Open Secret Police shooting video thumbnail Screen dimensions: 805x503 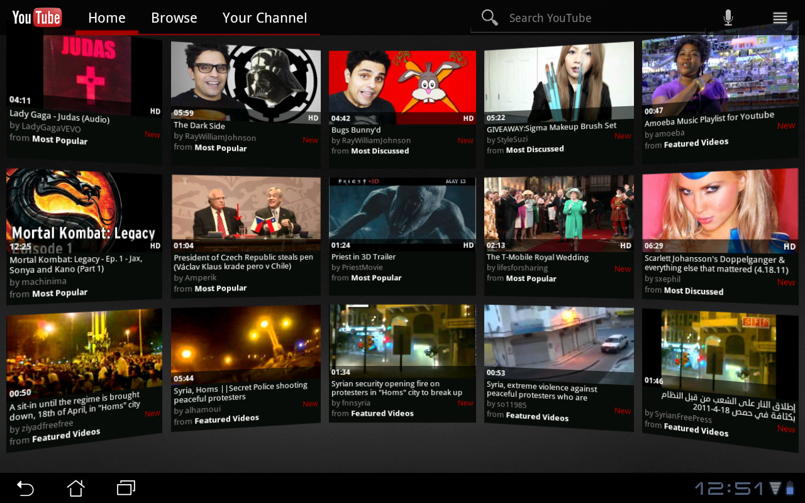[246, 345]
